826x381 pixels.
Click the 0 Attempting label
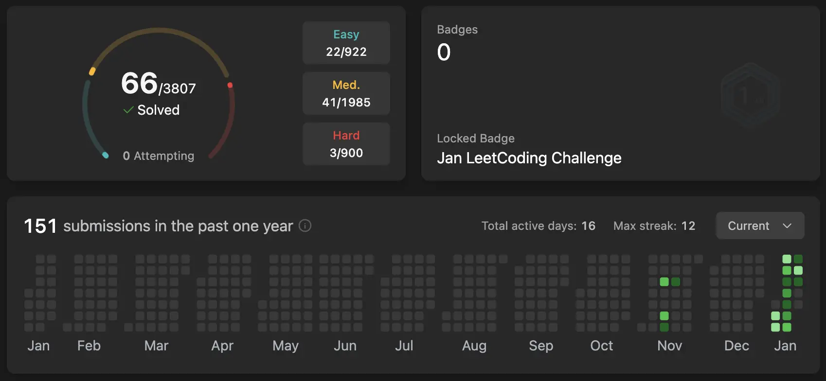click(x=159, y=156)
